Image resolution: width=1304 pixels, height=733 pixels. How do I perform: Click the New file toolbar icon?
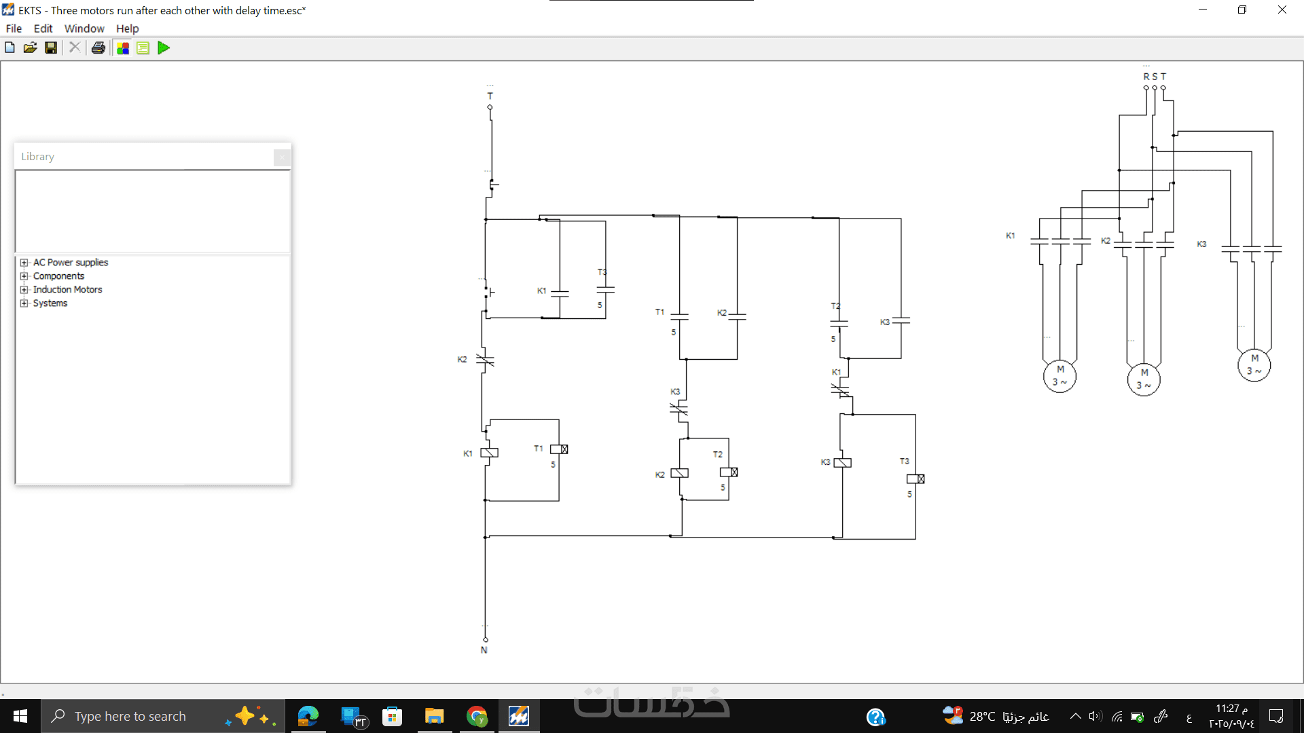coord(10,48)
